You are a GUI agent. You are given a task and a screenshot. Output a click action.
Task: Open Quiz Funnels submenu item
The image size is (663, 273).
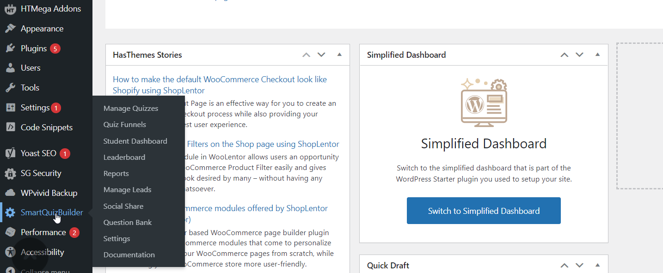[125, 125]
